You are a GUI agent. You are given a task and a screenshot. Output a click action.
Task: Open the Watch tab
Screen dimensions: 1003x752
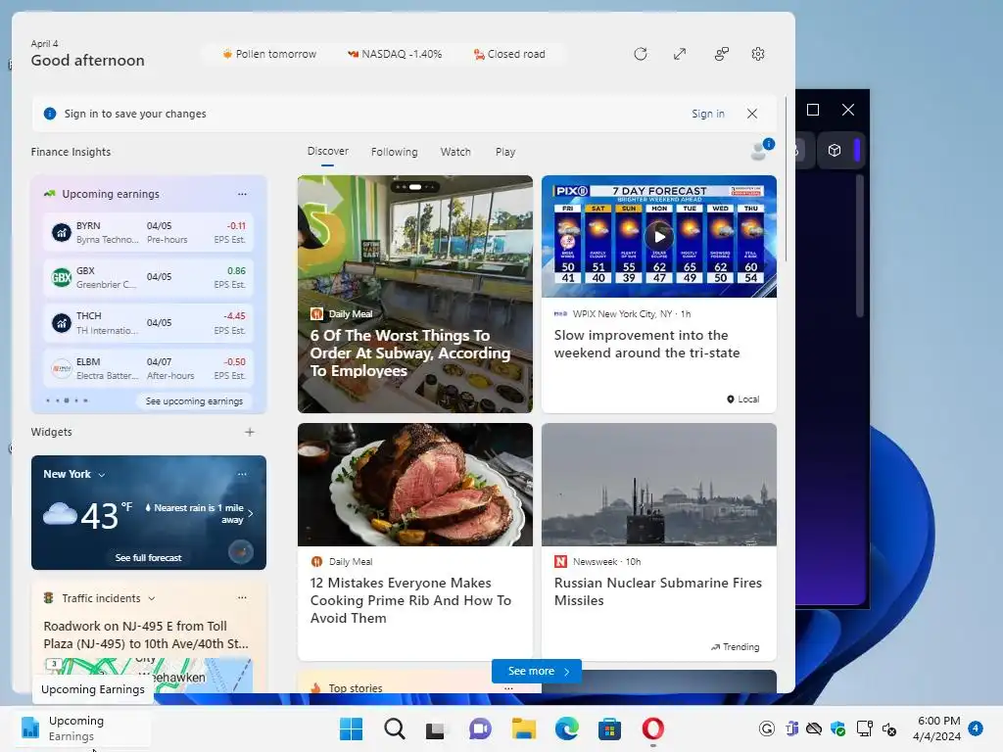pos(455,152)
